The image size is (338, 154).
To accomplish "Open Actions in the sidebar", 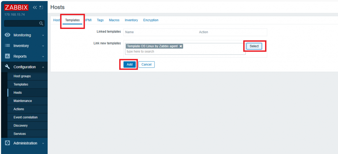I will tap(28, 109).
